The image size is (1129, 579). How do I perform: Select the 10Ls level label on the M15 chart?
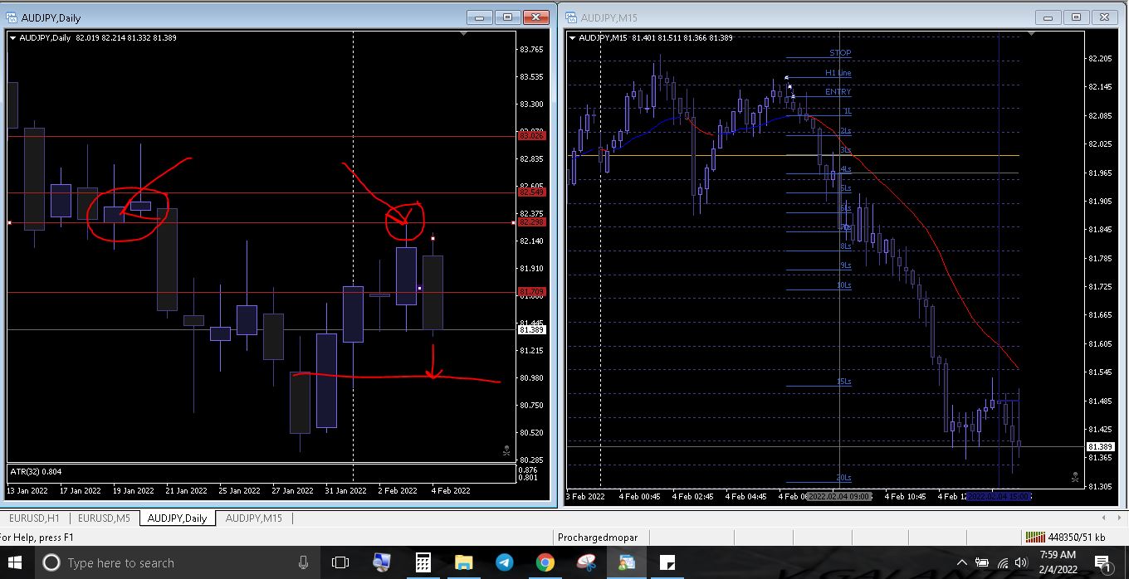coord(843,285)
